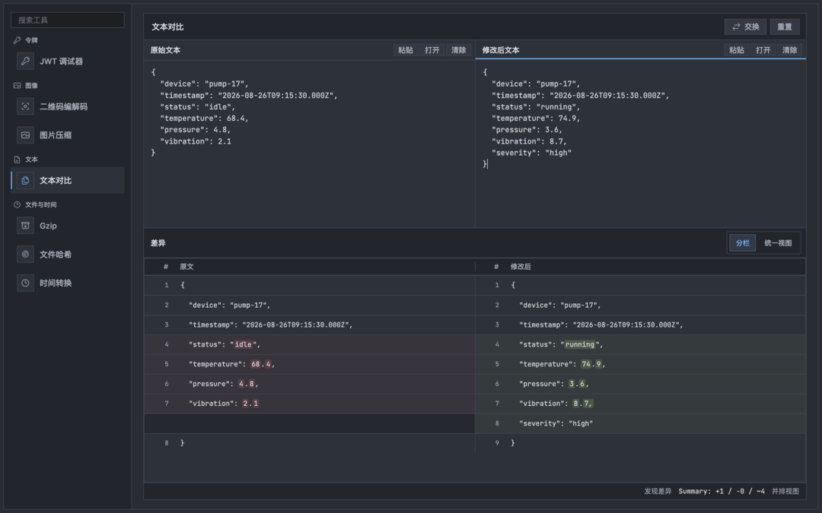This screenshot has height=513, width=822.
Task: Click the 并排视图 status label
Action: pos(785,491)
